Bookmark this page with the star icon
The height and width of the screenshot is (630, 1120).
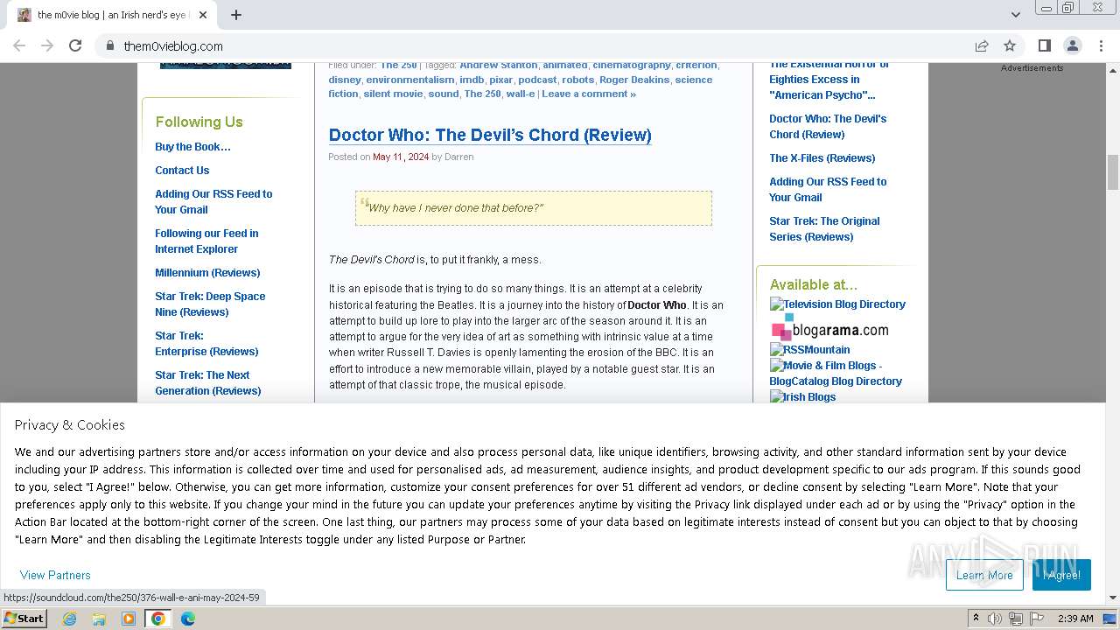[x=1010, y=45]
